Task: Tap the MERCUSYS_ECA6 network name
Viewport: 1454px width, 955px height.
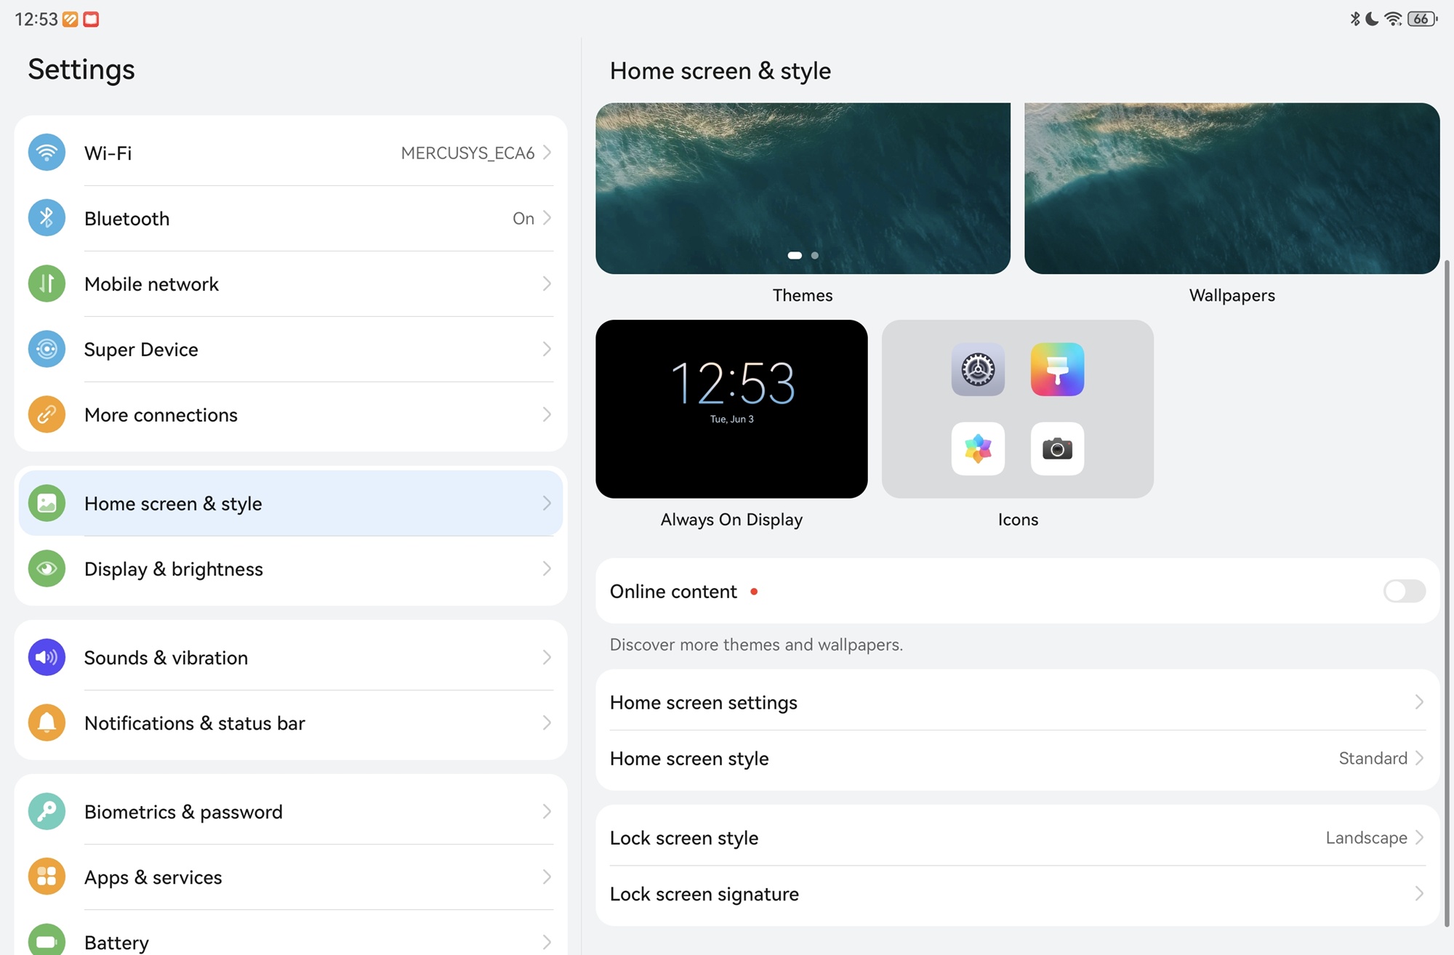Action: pyautogui.click(x=467, y=153)
